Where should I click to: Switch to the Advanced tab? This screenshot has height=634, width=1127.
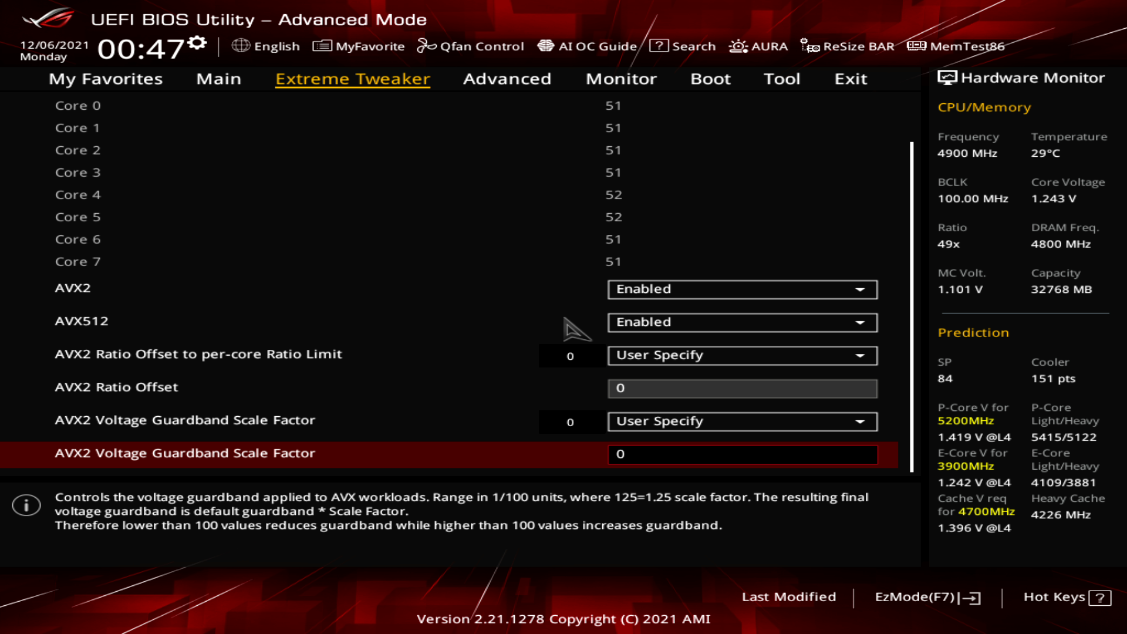click(507, 79)
